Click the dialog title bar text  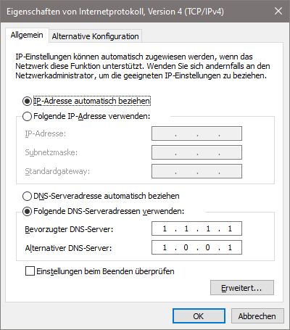tap(115, 12)
